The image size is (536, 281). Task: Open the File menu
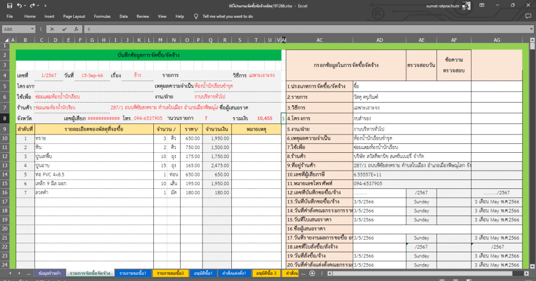(9, 16)
